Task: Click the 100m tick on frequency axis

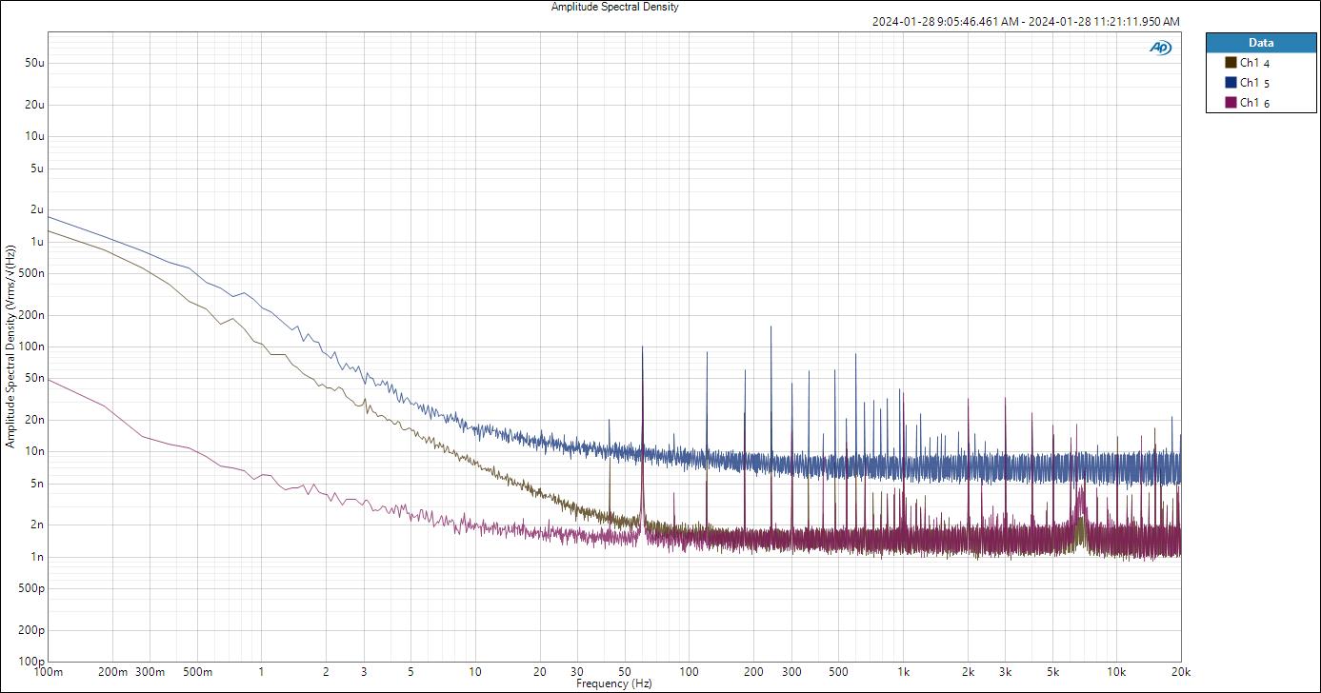Action: pyautogui.click(x=49, y=671)
